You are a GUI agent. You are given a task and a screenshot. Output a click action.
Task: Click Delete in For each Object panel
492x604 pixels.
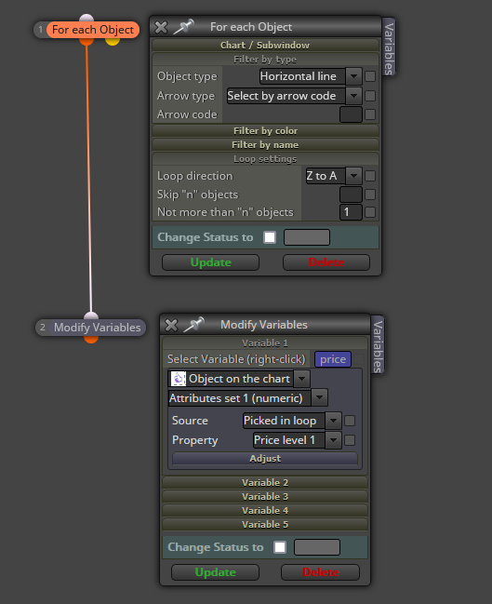click(326, 262)
